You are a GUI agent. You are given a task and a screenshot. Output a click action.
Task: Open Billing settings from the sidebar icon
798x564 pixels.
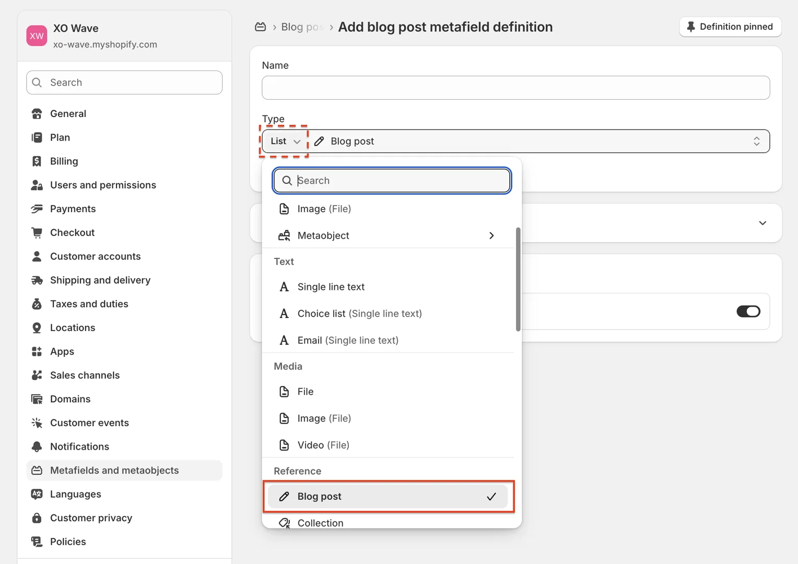tap(37, 161)
